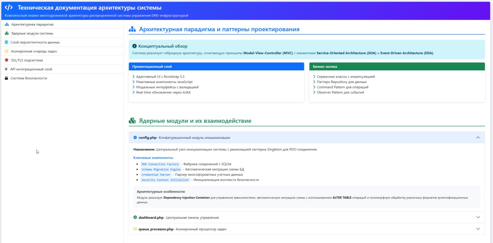The width and height of the screenshot is (493, 243).
Task: Click the task list icon beside Асинхронная очередь задач
Action: 6,51
